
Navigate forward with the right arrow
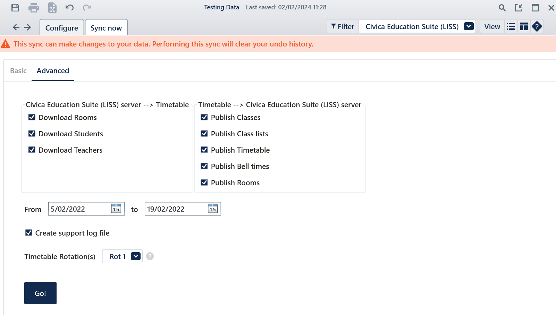click(28, 27)
